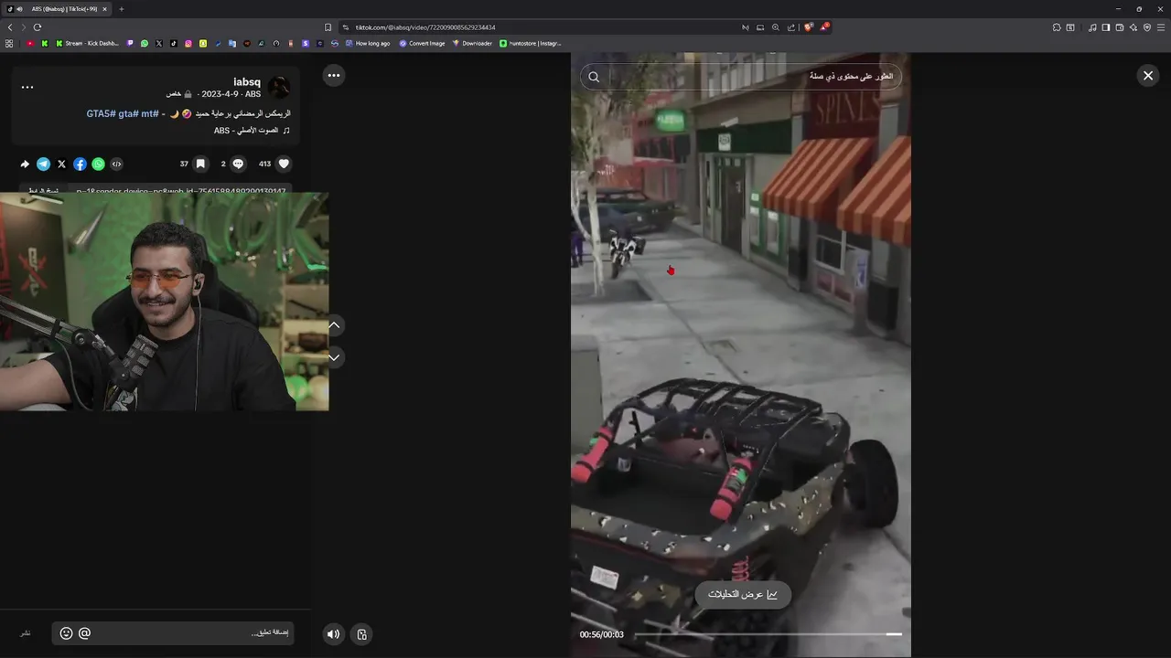Open the #GTA5 hashtag

click(101, 114)
